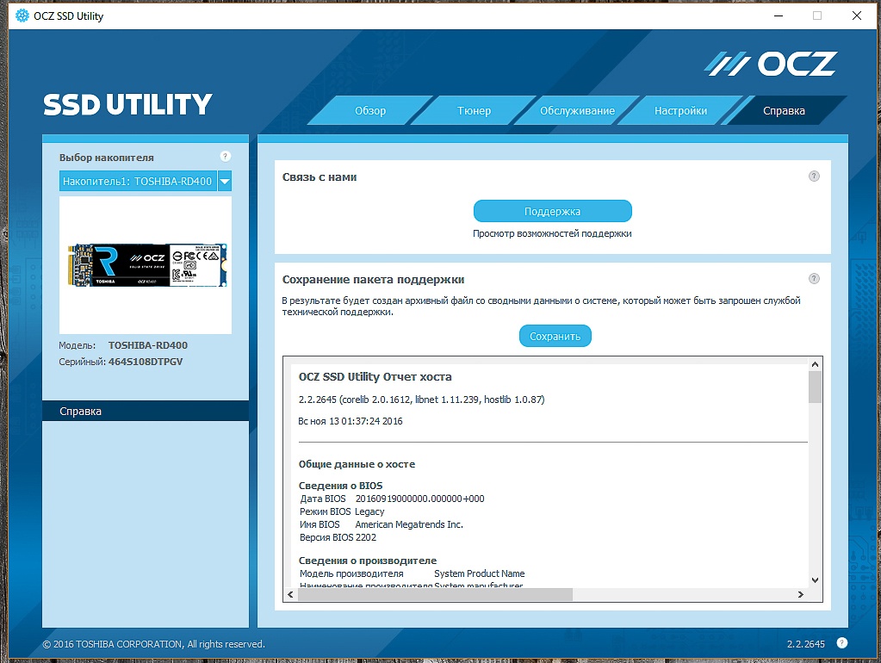Click the American Megatrends Inc. value
This screenshot has height=663, width=881.
tap(409, 524)
